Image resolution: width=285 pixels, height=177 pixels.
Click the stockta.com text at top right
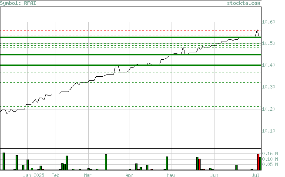243,3
